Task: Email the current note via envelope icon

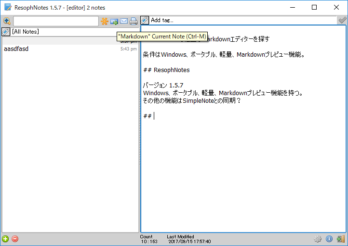Action: (x=124, y=21)
